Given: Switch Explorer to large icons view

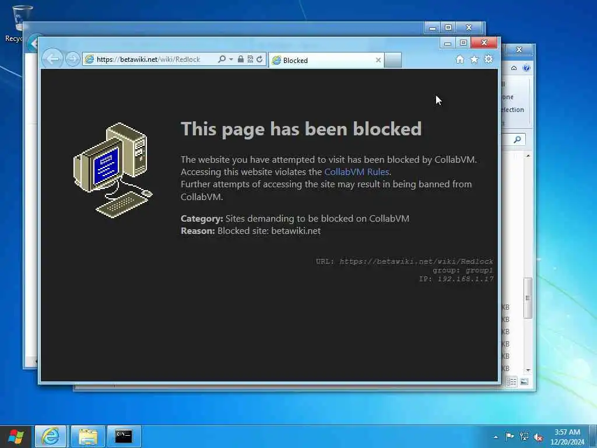Looking at the screenshot, I should click(x=524, y=381).
